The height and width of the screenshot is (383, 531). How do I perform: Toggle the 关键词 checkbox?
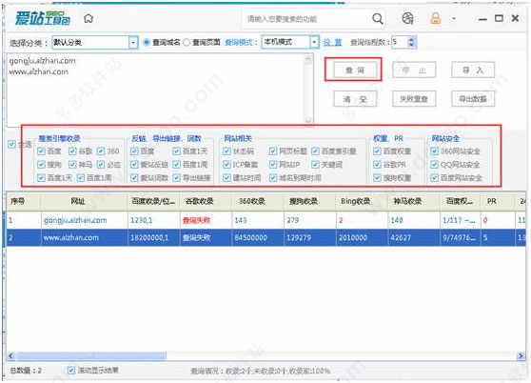(x=315, y=165)
